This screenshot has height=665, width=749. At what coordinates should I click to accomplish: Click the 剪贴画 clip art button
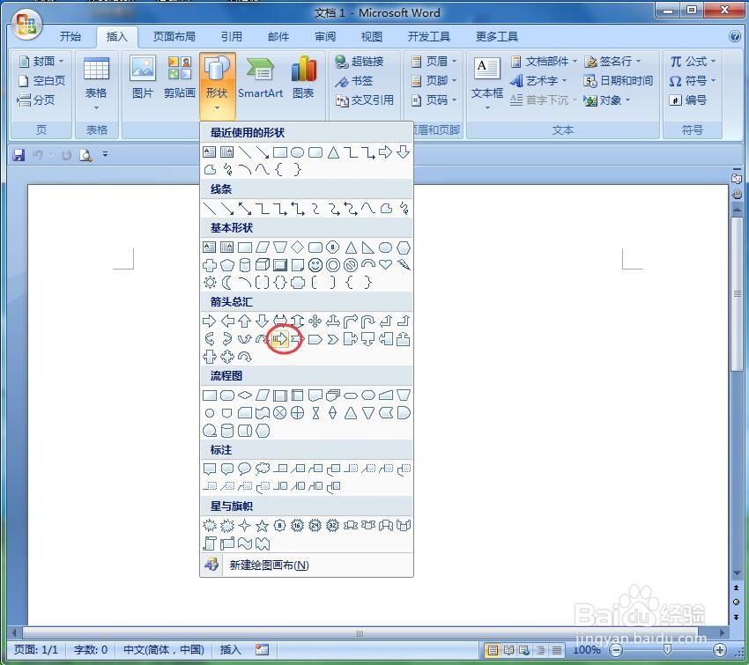click(180, 78)
